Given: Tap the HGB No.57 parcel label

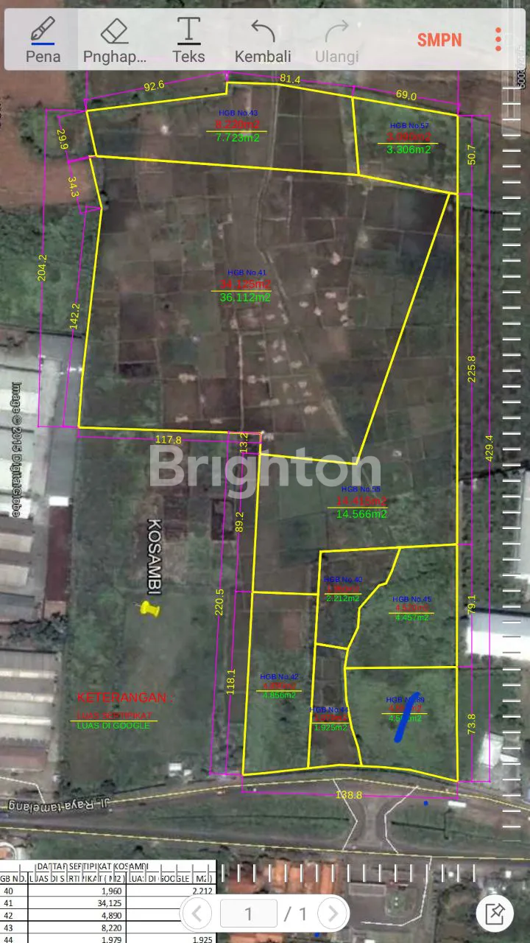Looking at the screenshot, I should [x=409, y=125].
